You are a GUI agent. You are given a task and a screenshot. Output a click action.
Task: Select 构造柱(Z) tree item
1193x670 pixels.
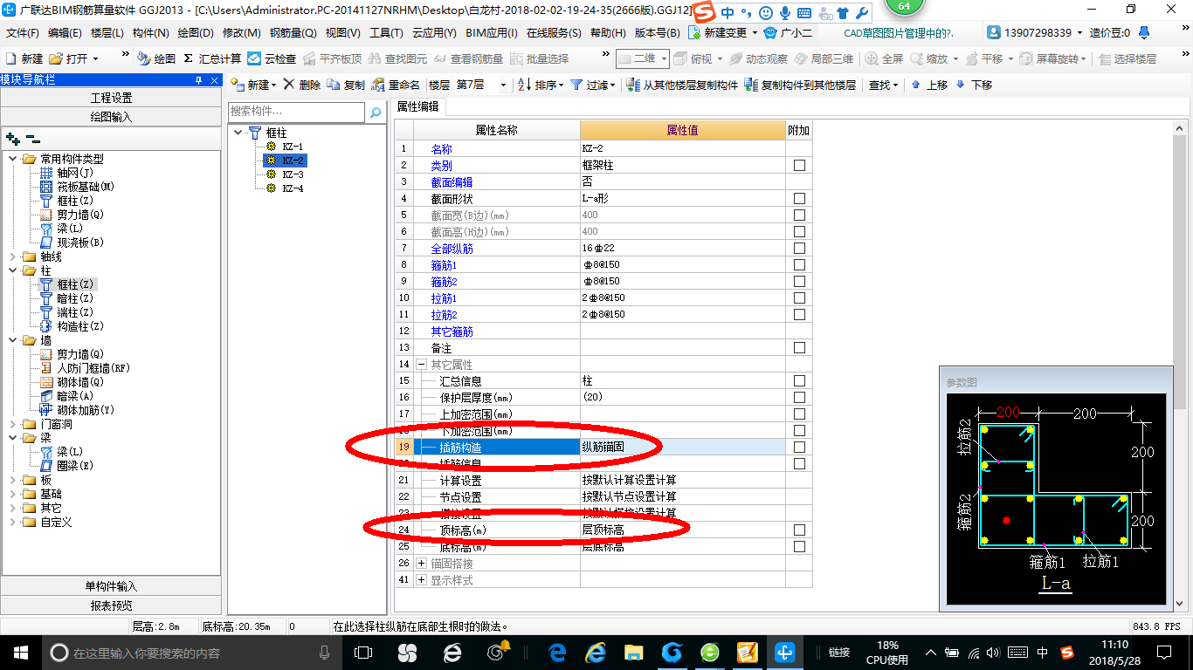point(72,326)
